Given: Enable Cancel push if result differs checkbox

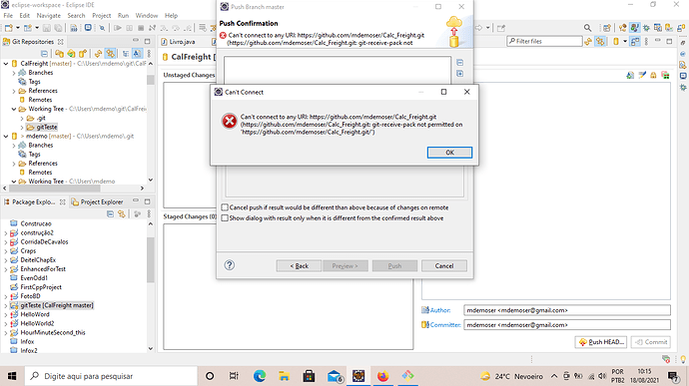Looking at the screenshot, I should point(225,207).
